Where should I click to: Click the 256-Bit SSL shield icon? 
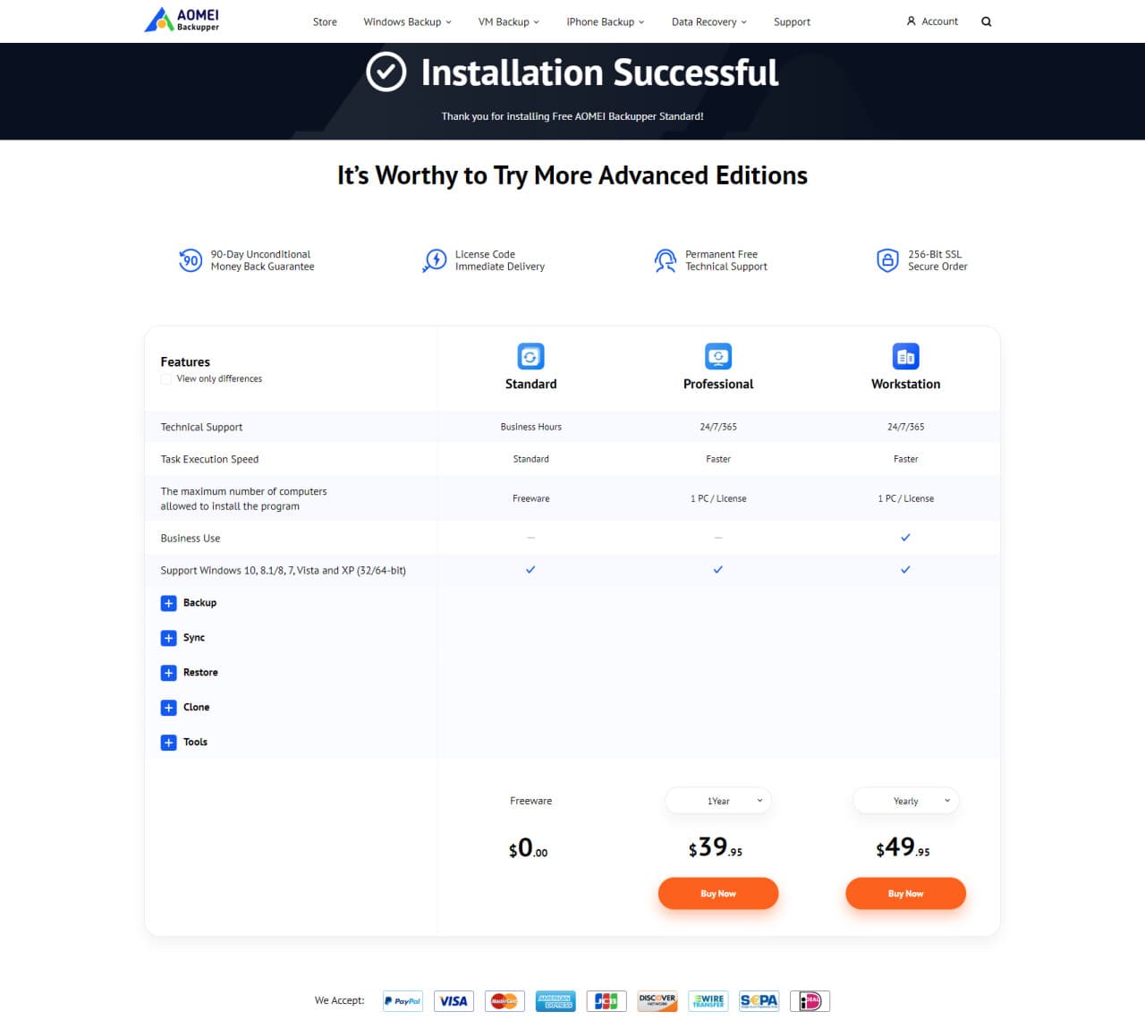tap(886, 260)
